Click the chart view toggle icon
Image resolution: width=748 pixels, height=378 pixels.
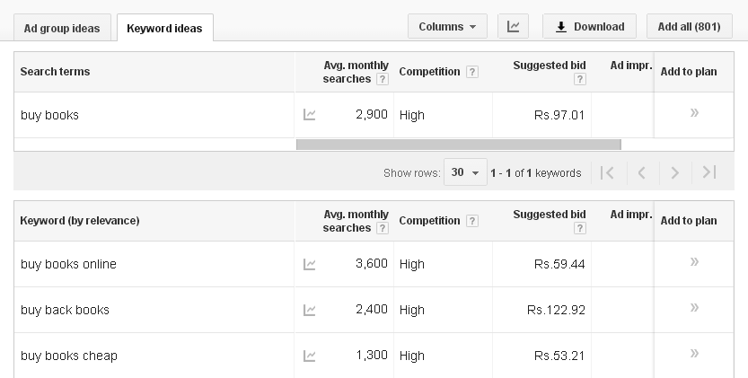click(x=513, y=26)
